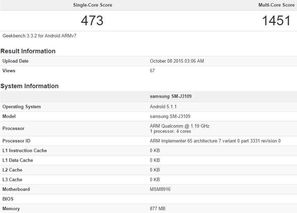Image resolution: width=297 pixels, height=213 pixels.
Task: Select the 877 MB memory value
Action: point(158,209)
